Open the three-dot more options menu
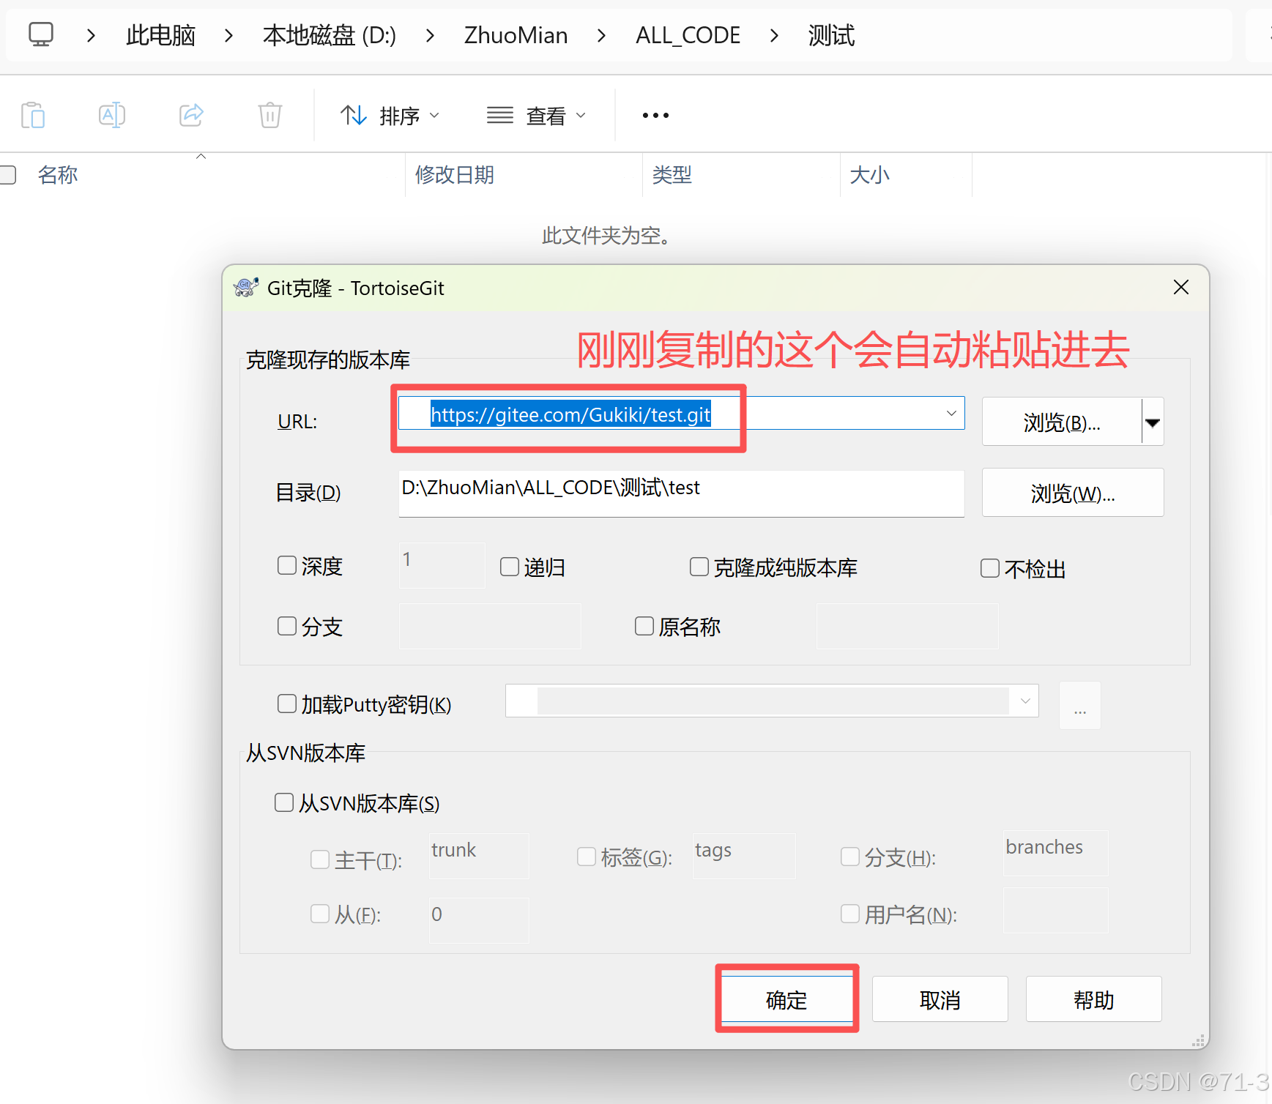 (655, 116)
